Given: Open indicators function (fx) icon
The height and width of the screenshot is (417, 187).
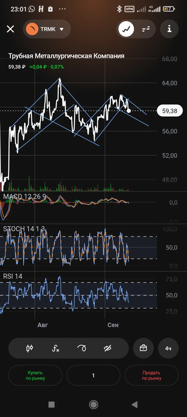Looking at the screenshot, I should click(x=56, y=348).
